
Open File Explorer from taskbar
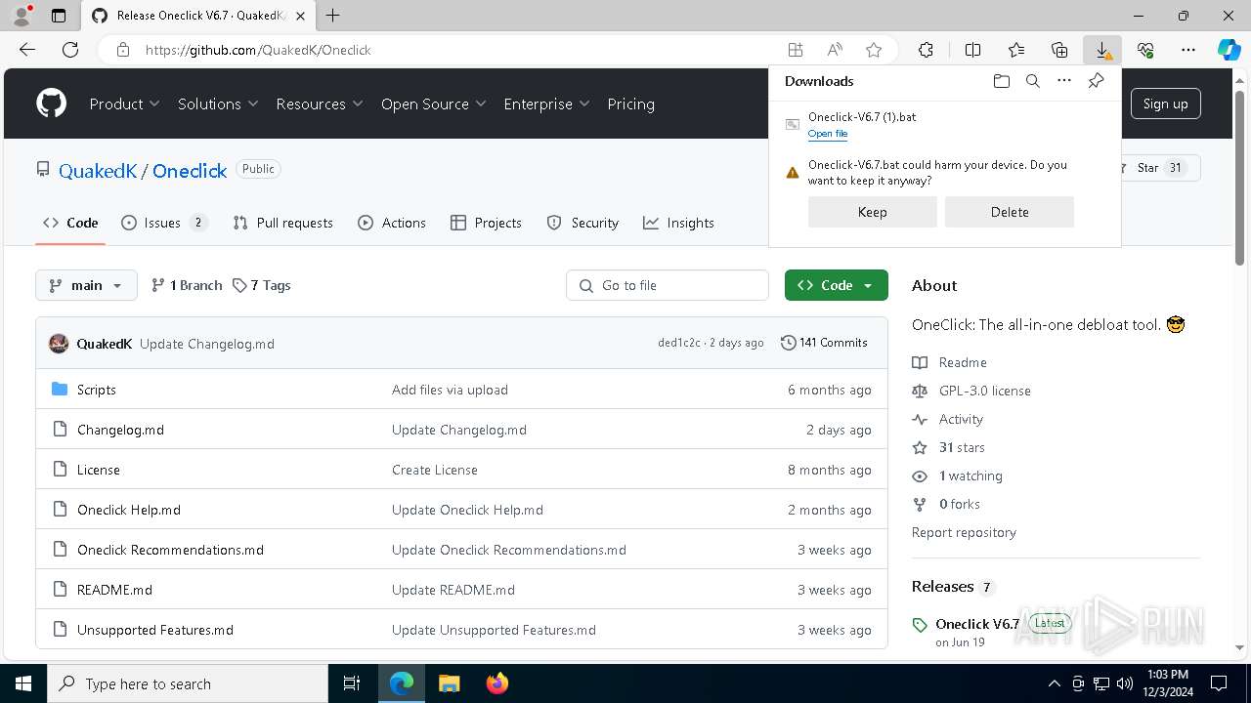(x=450, y=683)
